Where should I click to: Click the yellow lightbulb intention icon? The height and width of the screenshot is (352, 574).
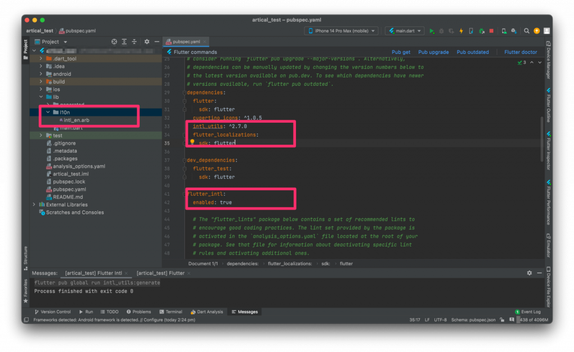coord(192,142)
